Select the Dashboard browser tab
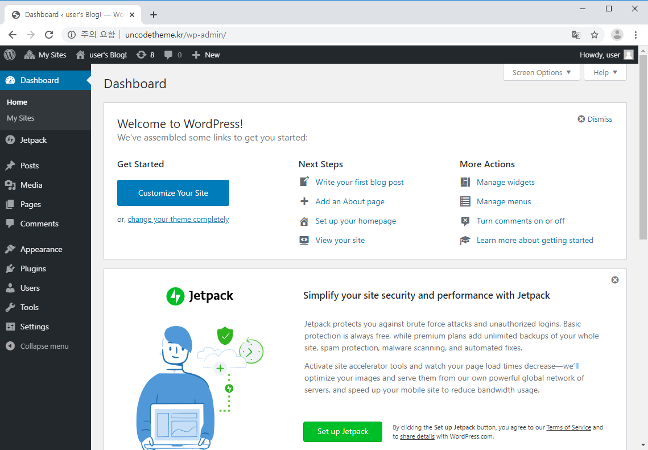This screenshot has width=648, height=450. point(73,15)
